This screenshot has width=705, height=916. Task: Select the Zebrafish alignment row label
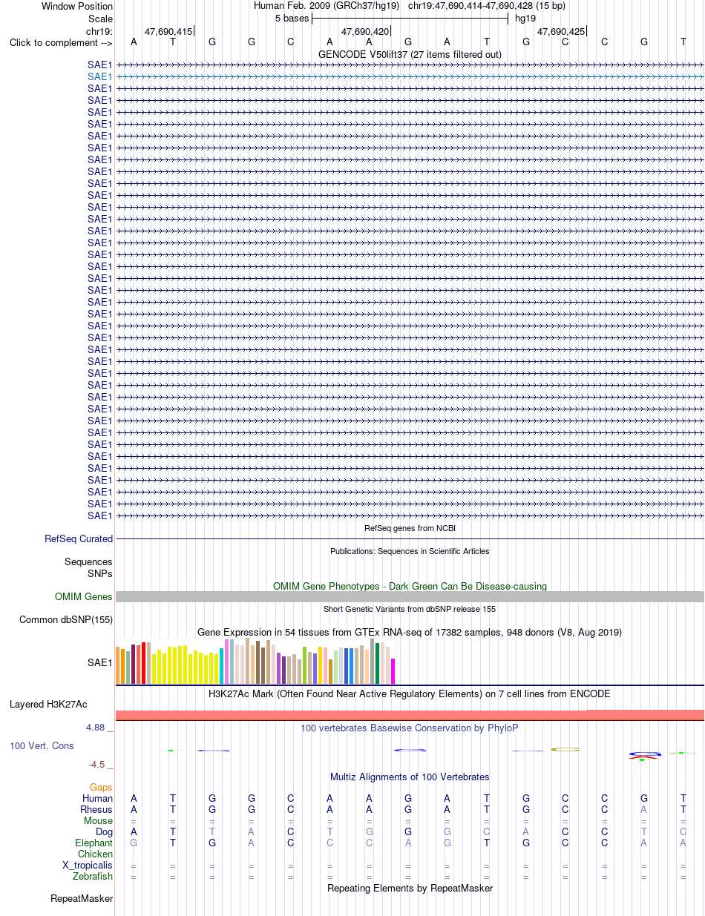94,877
